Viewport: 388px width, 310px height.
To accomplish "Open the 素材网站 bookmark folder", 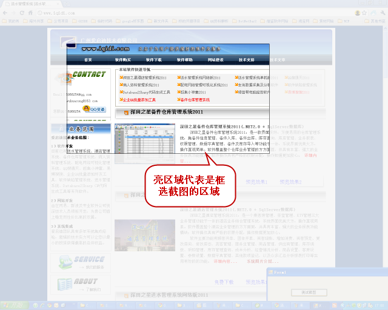I will click(323, 21).
